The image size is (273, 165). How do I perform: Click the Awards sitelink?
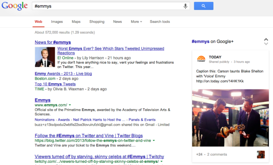64,120
